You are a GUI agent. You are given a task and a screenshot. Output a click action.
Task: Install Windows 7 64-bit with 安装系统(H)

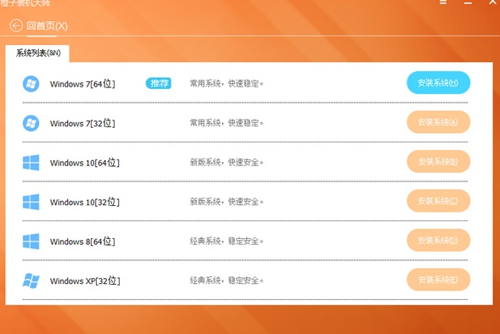pyautogui.click(x=438, y=83)
